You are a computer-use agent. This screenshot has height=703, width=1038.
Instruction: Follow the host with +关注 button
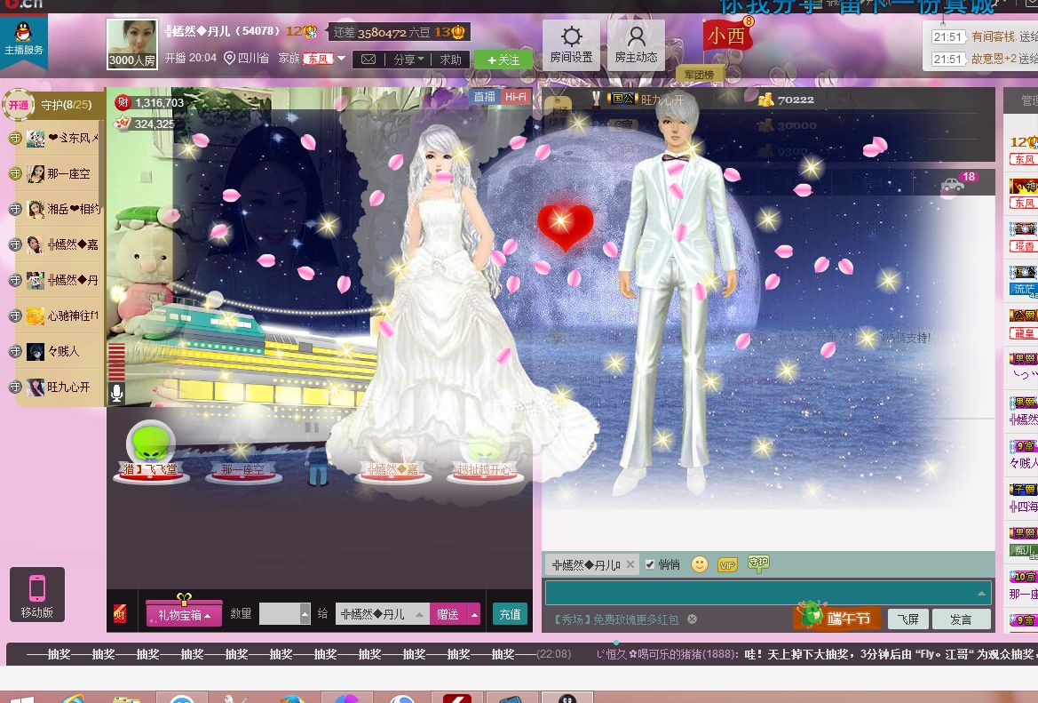click(503, 60)
